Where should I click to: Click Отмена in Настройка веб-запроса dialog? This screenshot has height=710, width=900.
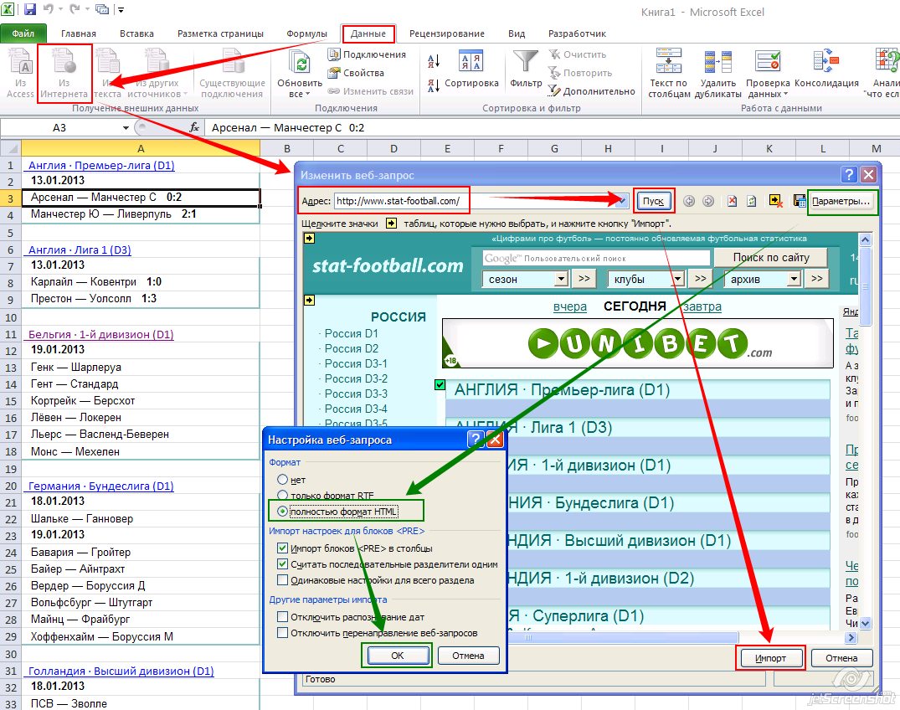pos(468,655)
